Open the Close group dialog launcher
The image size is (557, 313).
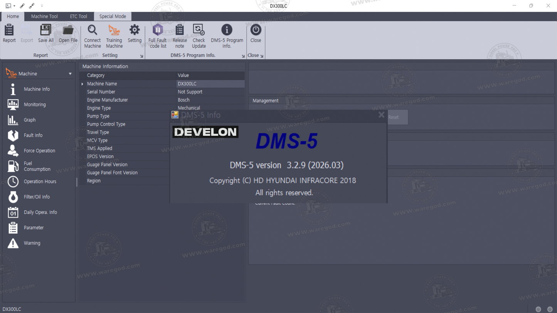point(262,56)
